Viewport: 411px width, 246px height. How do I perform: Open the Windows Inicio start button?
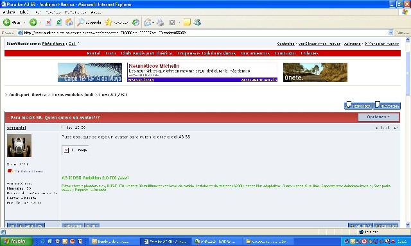(x=16, y=242)
